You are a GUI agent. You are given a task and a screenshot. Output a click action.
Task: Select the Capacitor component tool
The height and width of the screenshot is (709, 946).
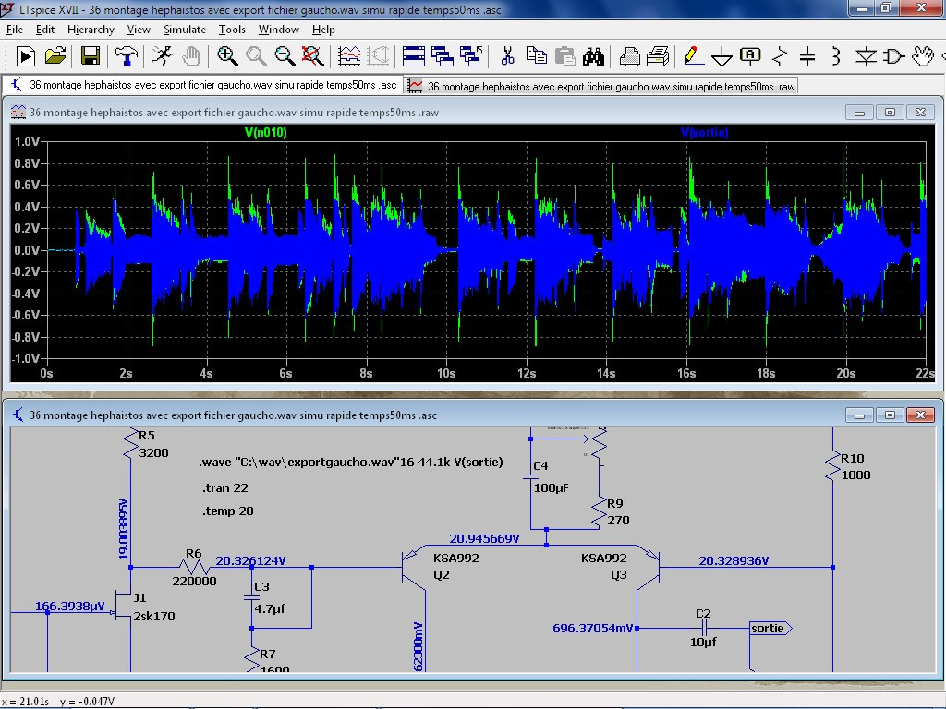(x=807, y=57)
